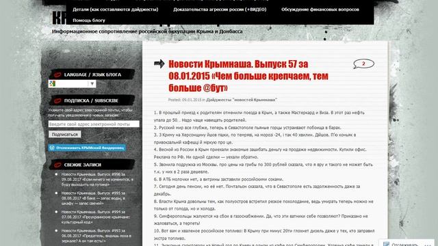The image size is (438, 246).
Task: Focus the email address subscription field
Action: coord(94,124)
